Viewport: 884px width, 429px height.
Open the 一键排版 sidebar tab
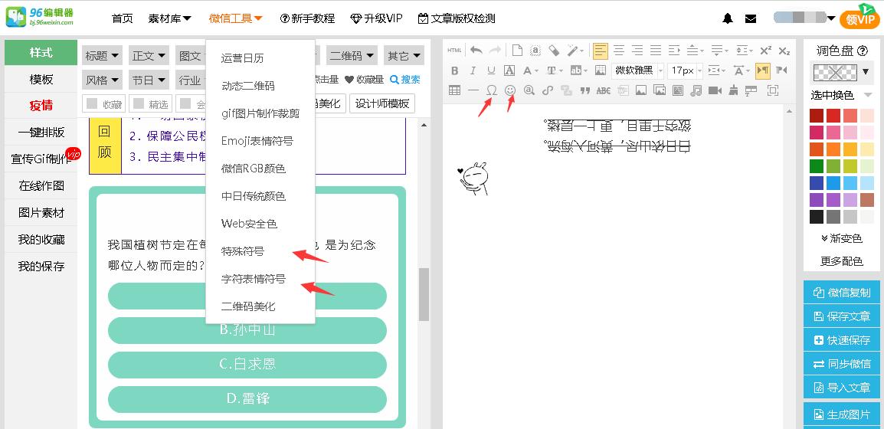tap(41, 133)
